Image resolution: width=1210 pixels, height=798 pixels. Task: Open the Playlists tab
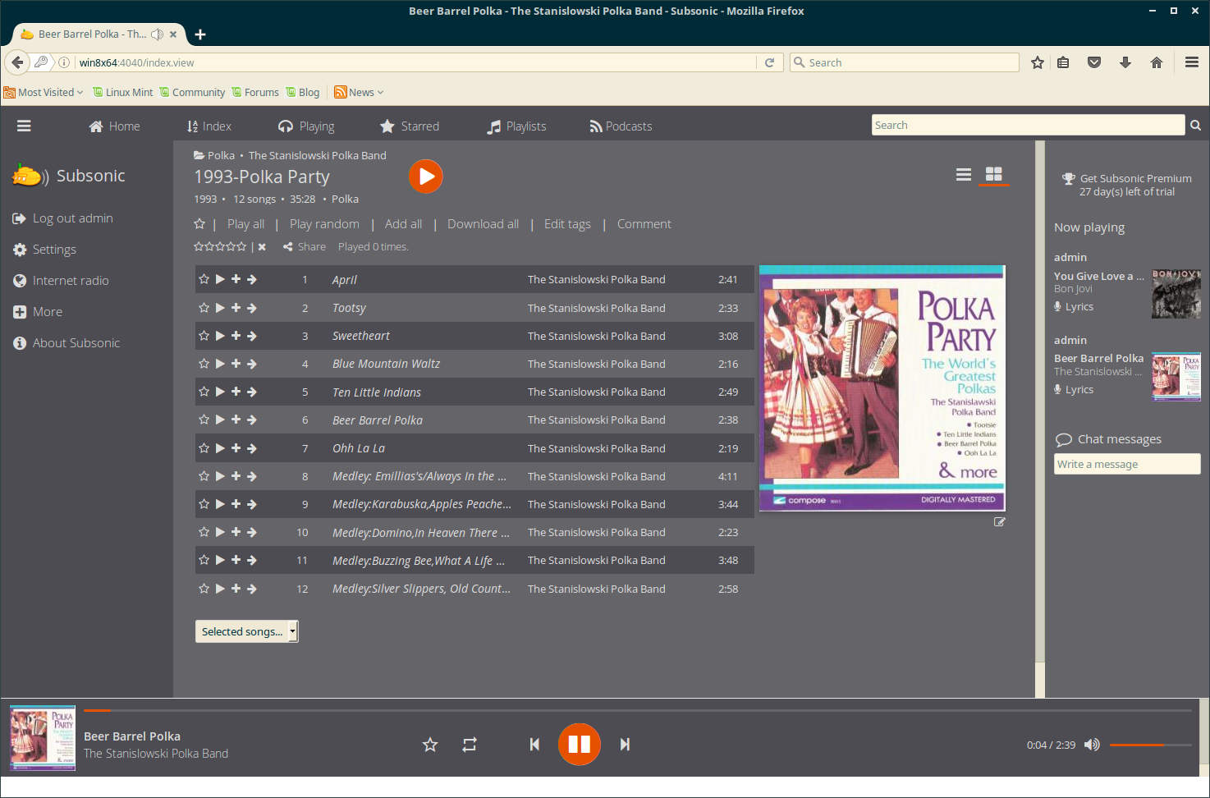point(516,126)
